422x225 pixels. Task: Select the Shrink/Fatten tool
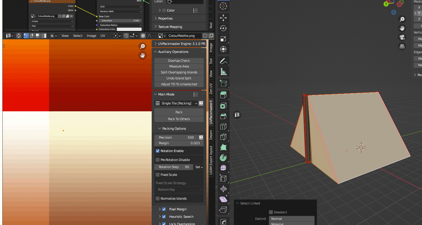[x=223, y=189]
